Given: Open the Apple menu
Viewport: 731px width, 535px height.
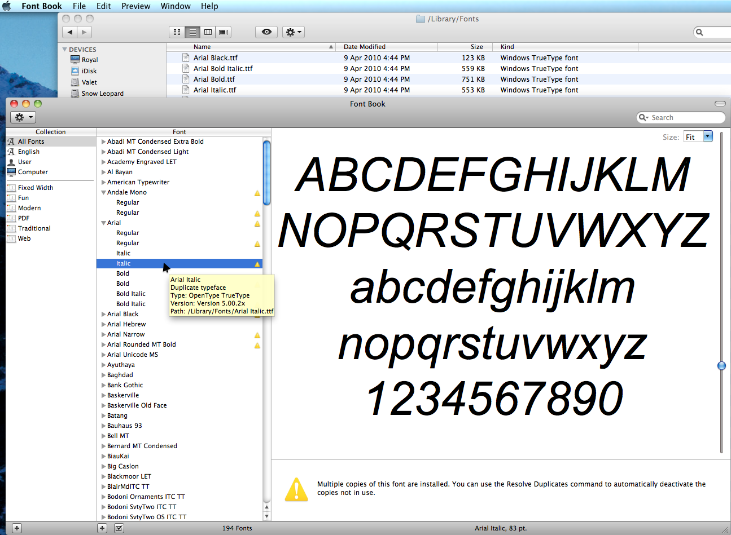Looking at the screenshot, I should [7, 6].
